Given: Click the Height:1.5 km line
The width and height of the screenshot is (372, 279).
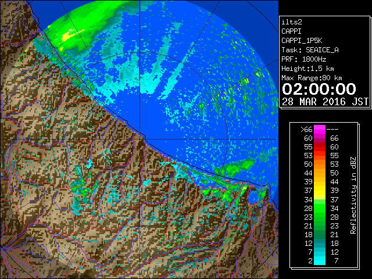Looking at the screenshot, I should click(x=307, y=69).
